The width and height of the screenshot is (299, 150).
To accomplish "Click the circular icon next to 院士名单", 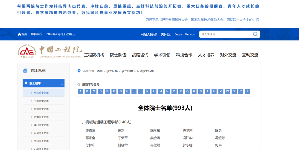I will tap(26, 83).
